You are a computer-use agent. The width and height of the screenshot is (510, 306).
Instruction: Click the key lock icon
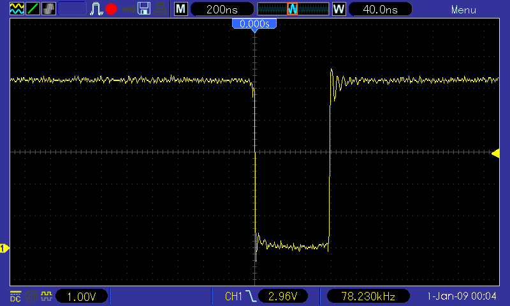coord(128,9)
